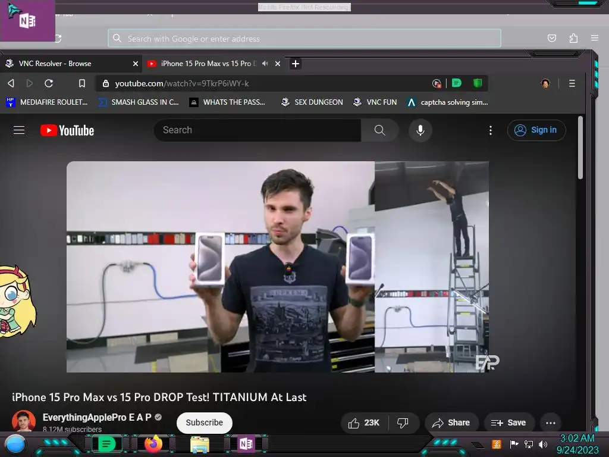Open the green shield extension icon
Viewport: 609px width, 457px height.
(478, 83)
